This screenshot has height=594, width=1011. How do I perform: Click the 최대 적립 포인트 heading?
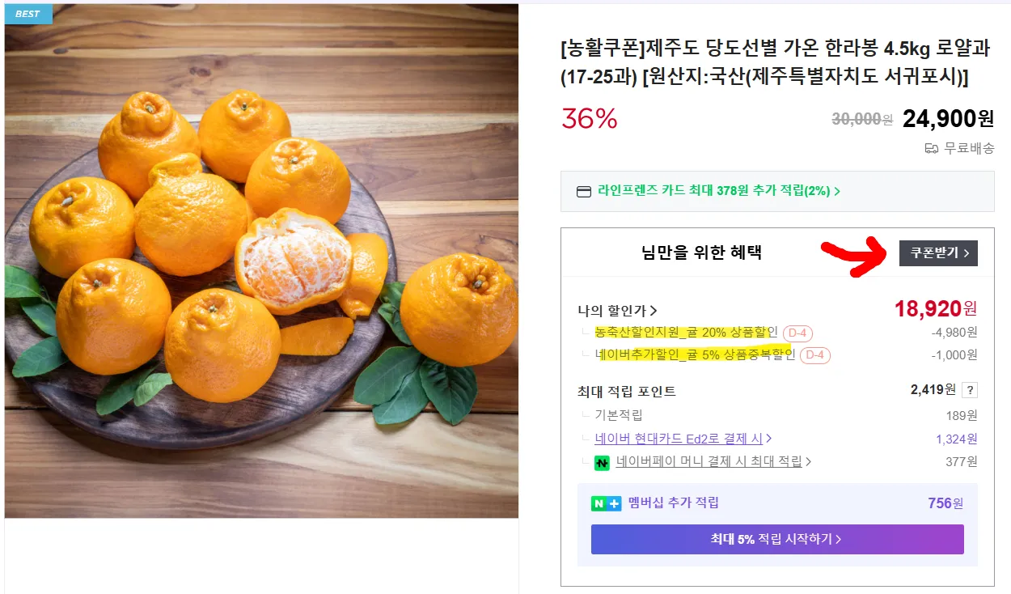click(627, 391)
